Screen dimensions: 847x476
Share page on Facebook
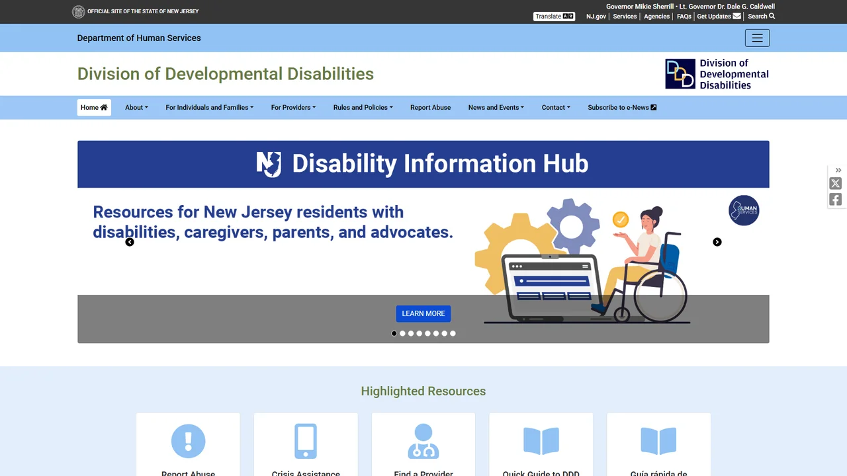pos(836,200)
